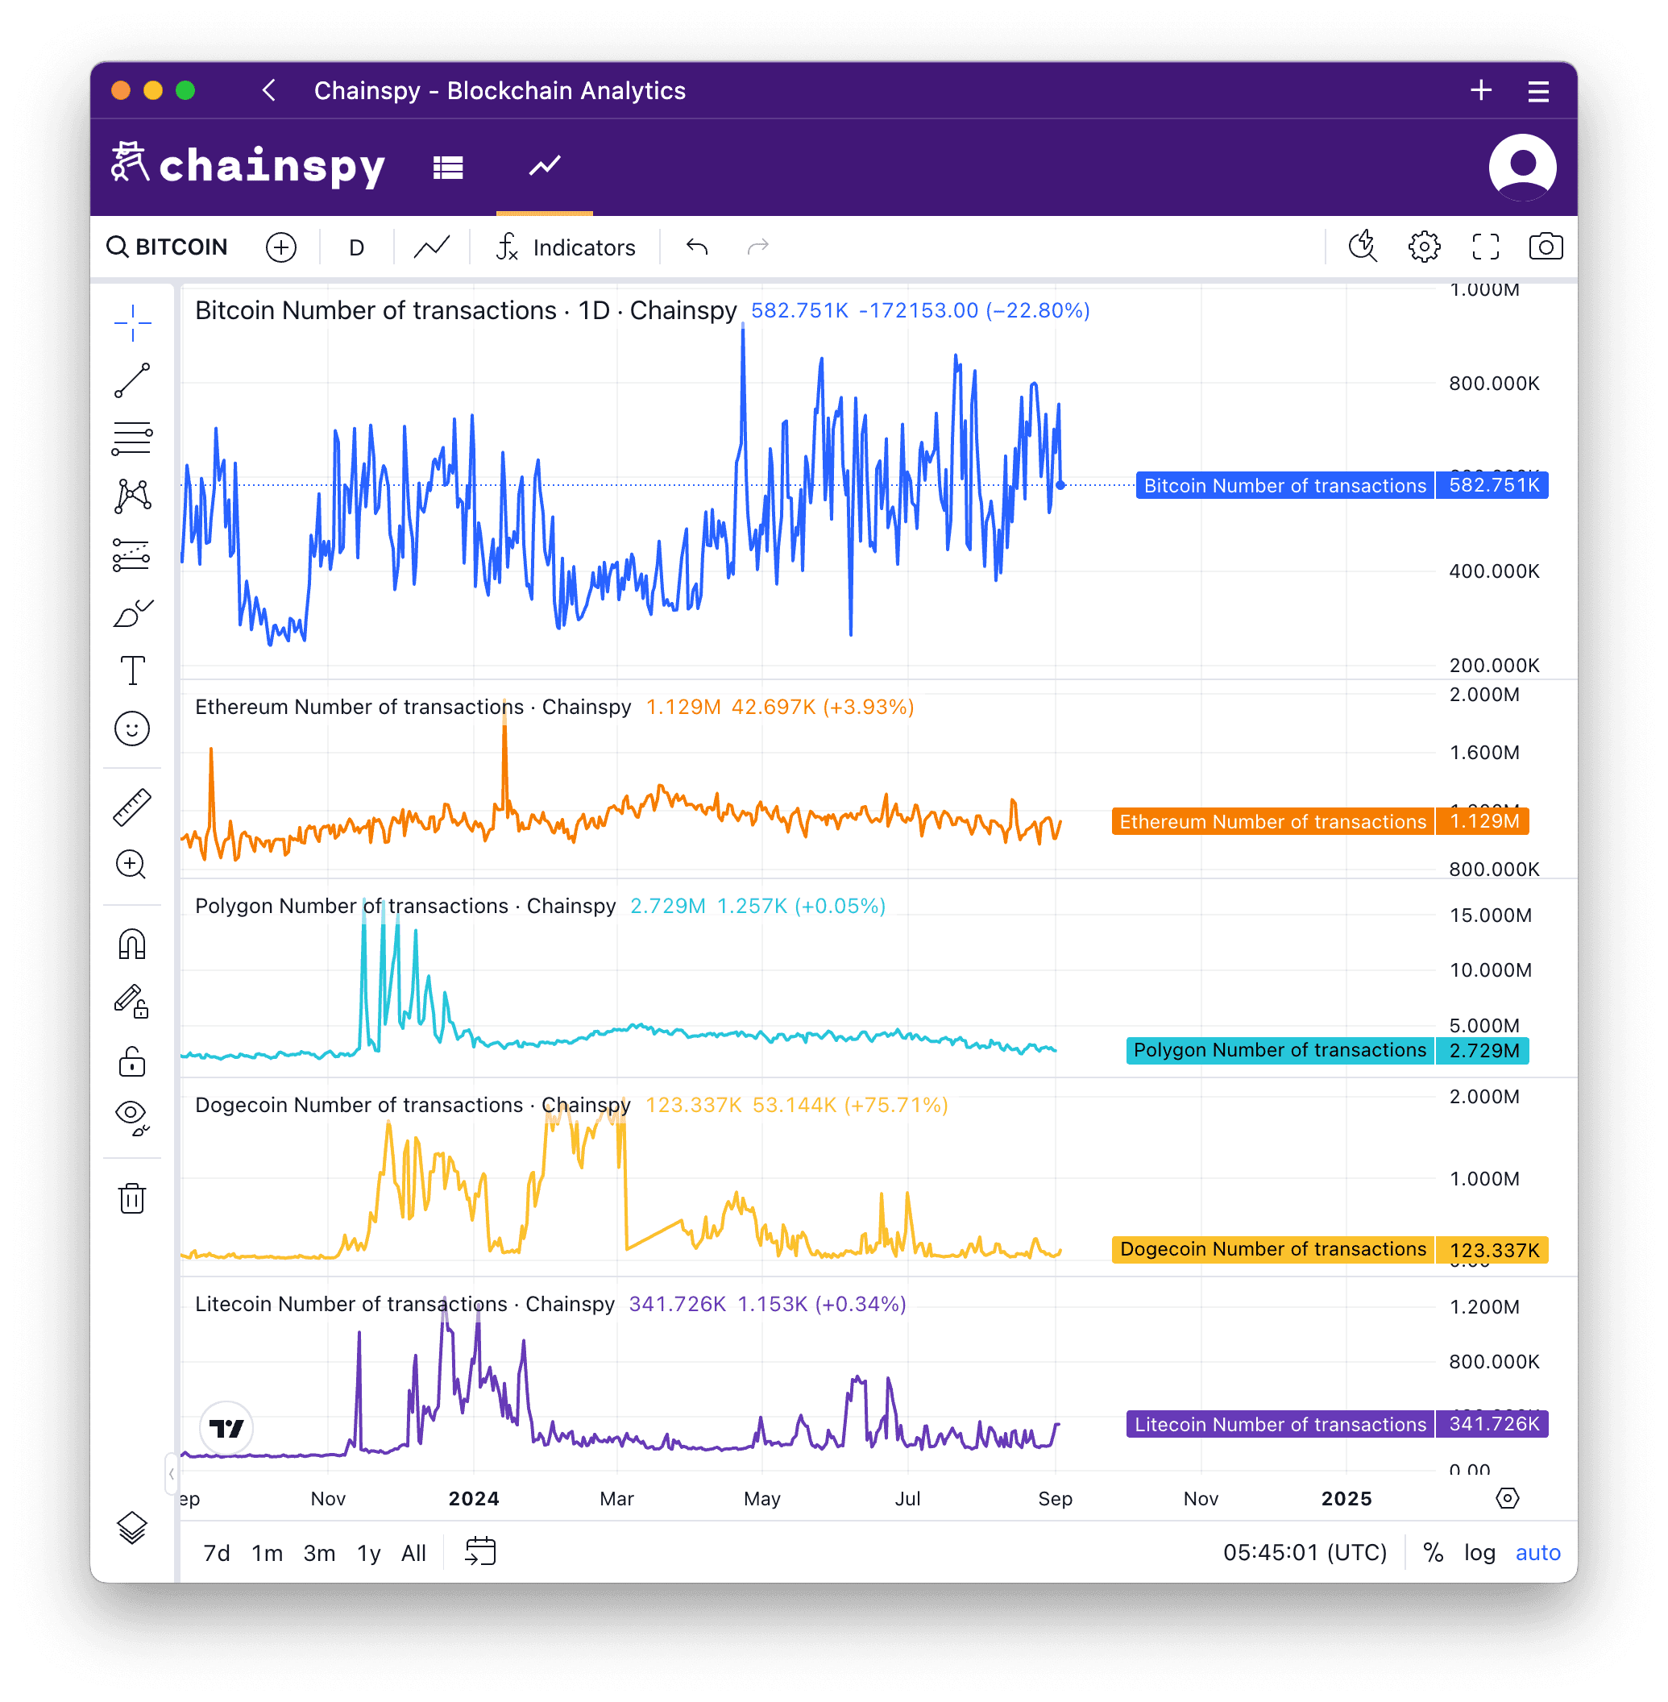1668x1702 pixels.
Task: Toggle log scale mode
Action: [1479, 1552]
